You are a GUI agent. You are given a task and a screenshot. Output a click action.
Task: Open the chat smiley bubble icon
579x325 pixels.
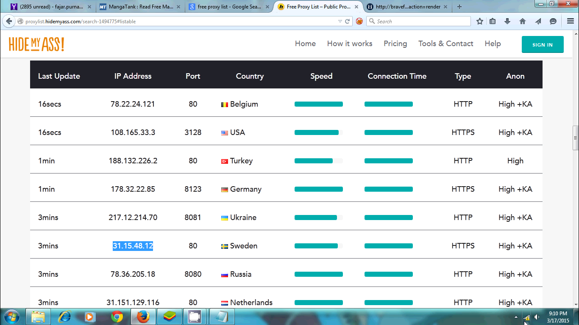553,21
